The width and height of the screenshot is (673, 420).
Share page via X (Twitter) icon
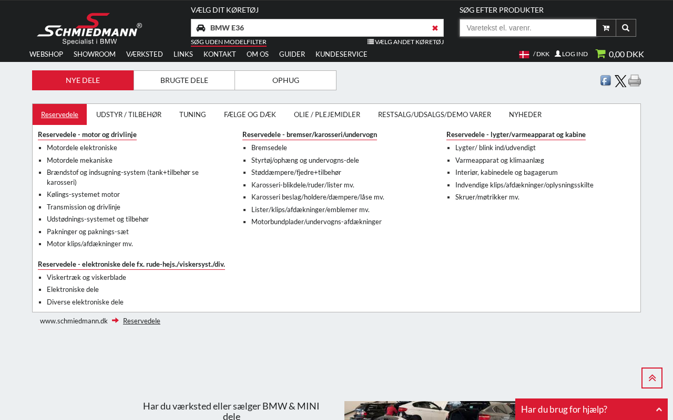click(x=620, y=81)
